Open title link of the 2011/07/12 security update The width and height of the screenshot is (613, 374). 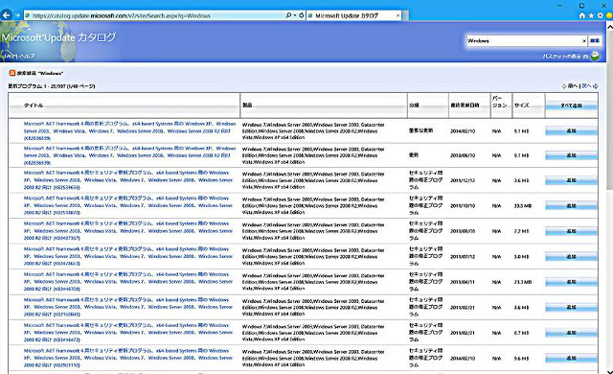click(127, 257)
